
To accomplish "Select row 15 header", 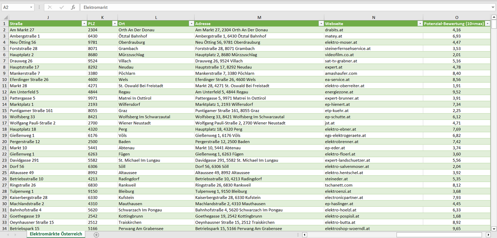I will 4,111.
